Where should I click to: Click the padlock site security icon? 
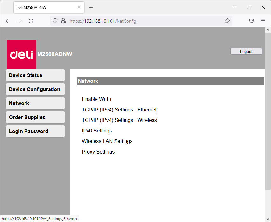tap(64, 21)
